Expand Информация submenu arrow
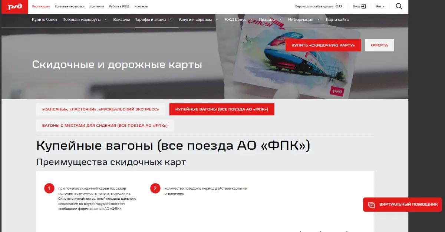Screen dimensions: 445x232 (x=318, y=19)
